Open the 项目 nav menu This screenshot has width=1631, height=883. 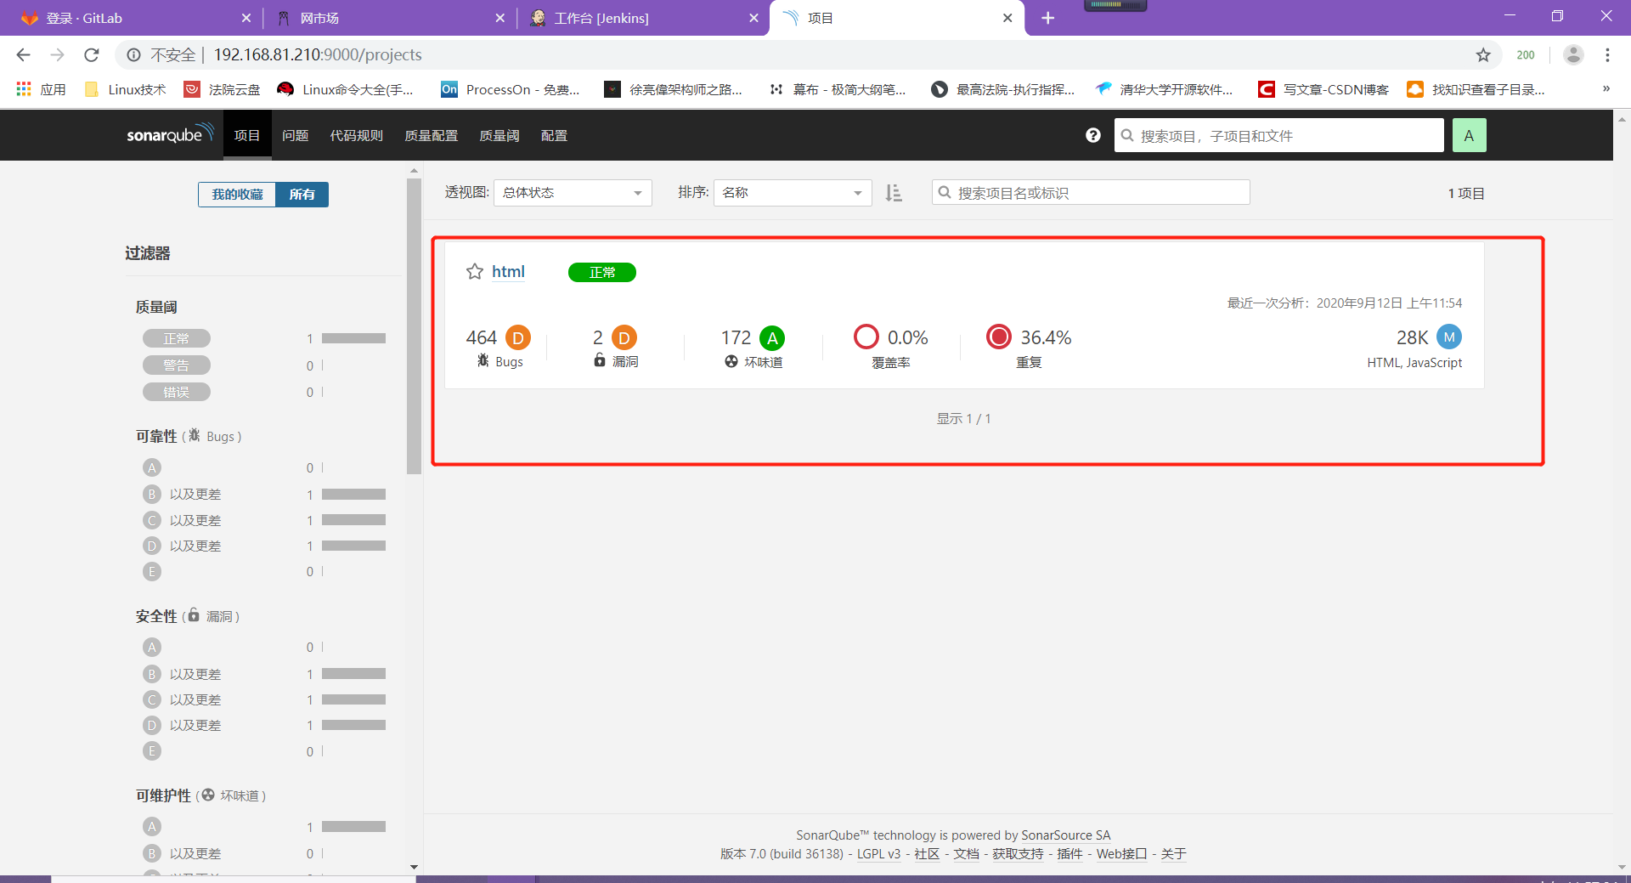click(247, 135)
